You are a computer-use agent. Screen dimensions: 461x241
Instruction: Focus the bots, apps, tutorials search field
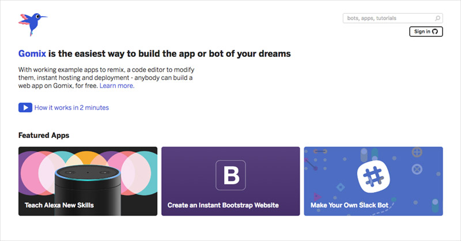[393, 18]
